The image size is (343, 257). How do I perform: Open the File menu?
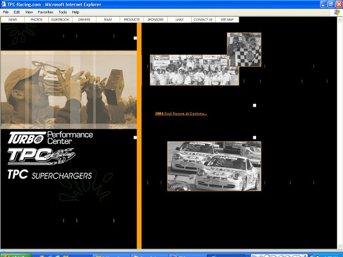tap(6, 12)
